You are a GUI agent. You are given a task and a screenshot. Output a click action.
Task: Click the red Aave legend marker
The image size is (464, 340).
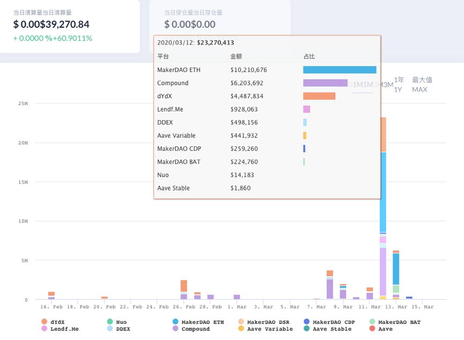(x=372, y=329)
